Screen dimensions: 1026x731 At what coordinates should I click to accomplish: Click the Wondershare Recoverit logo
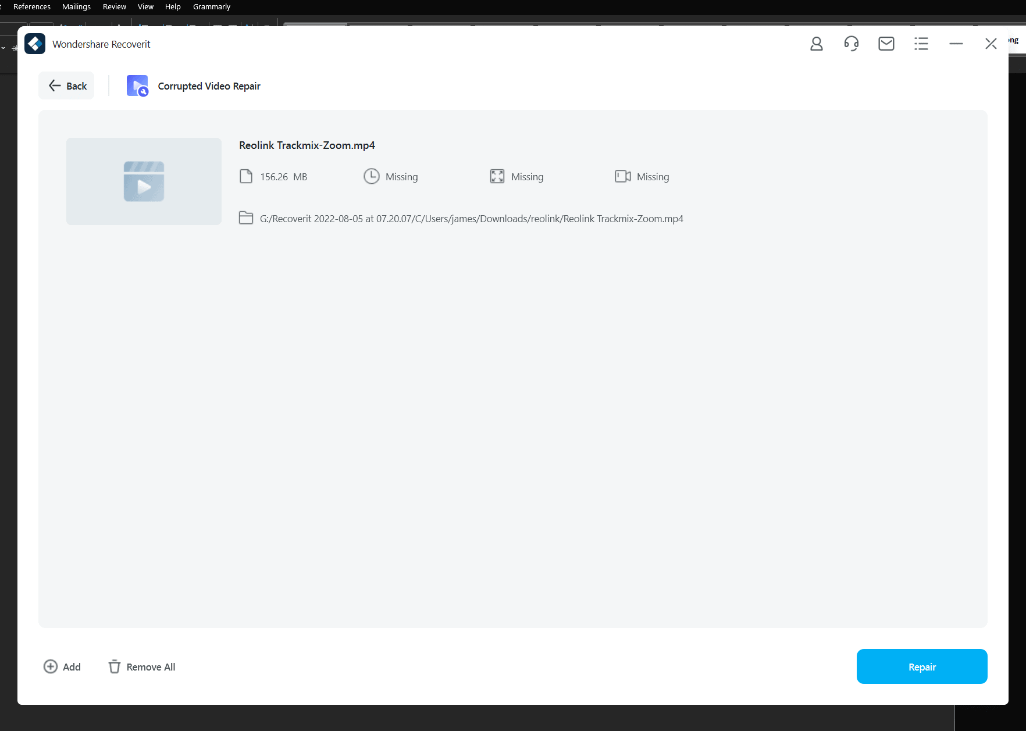[35, 44]
